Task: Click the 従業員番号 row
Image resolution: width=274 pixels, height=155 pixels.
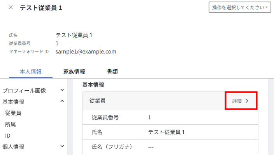Action: pos(170,117)
